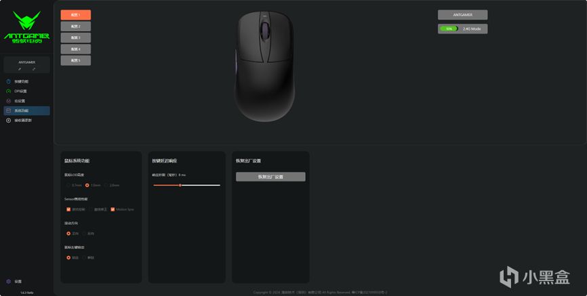Open macro settings via the purple icon
Viewport: 587px width, 296px height.
tap(8, 101)
